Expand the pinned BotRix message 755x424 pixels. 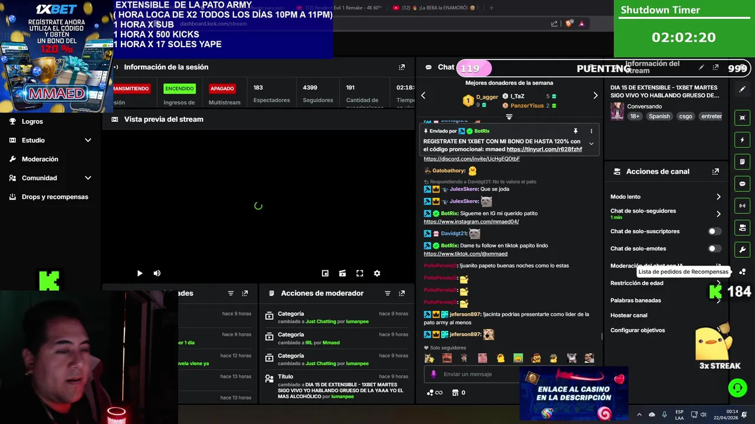[591, 144]
